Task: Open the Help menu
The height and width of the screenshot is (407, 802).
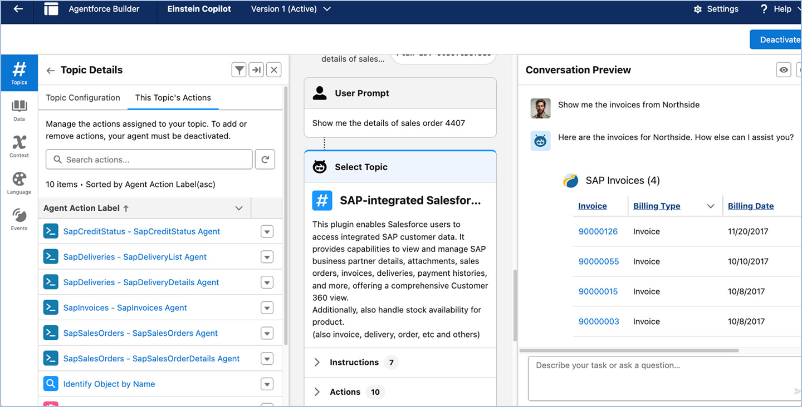Action: pyautogui.click(x=776, y=9)
